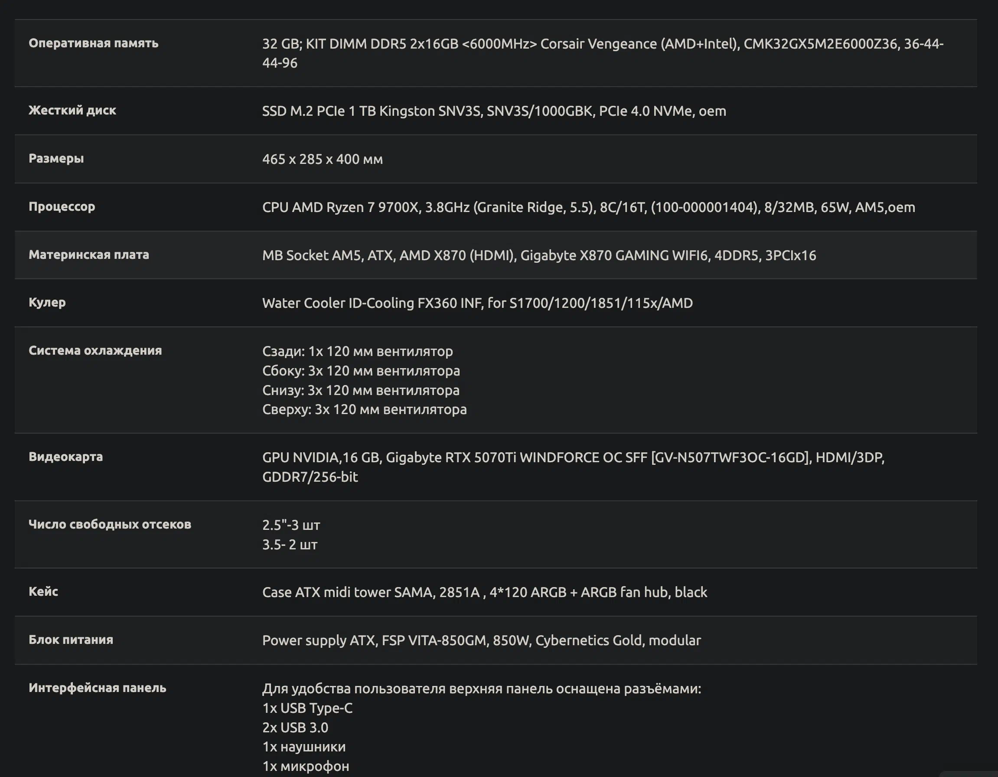
Task: Select the 'Кулер' label
Action: click(47, 303)
